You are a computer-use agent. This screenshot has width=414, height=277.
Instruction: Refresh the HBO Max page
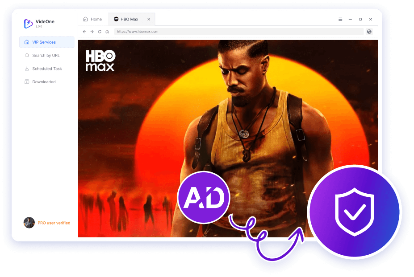point(99,32)
